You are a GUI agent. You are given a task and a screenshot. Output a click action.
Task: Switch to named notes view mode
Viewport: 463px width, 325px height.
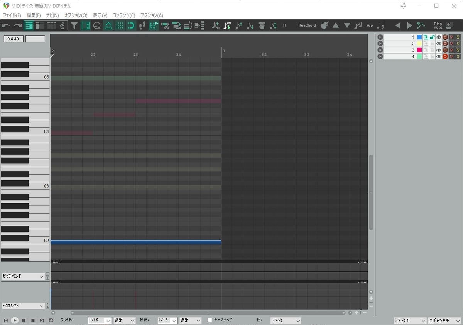[x=40, y=25]
